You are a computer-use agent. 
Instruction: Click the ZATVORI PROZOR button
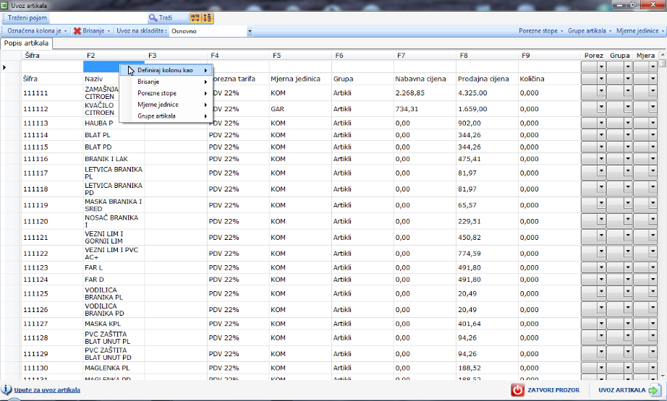545,390
